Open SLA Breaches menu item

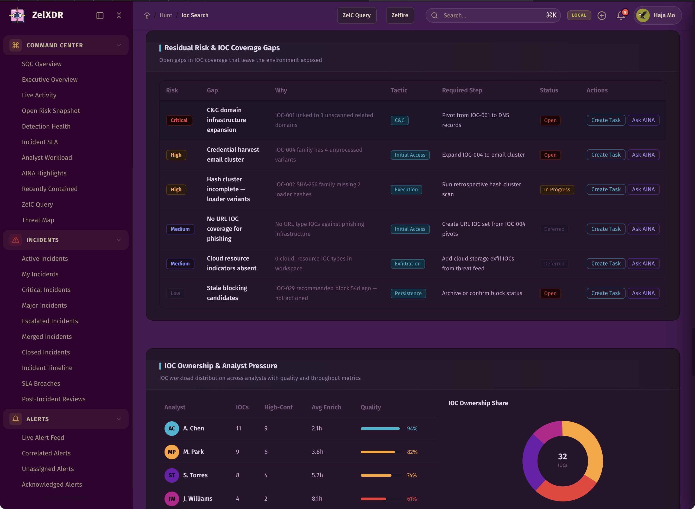pos(41,383)
